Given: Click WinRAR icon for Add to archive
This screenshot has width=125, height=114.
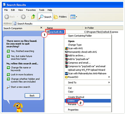Looking at the screenshot, I should [x=66, y=56].
